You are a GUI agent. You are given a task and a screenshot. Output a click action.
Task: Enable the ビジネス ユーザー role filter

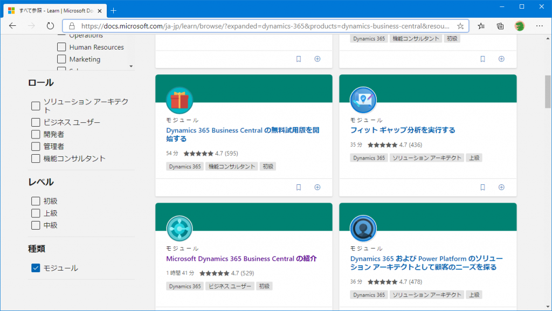pyautogui.click(x=36, y=122)
